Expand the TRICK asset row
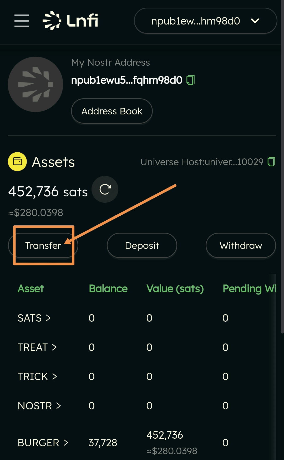The width and height of the screenshot is (284, 460). coord(37,376)
